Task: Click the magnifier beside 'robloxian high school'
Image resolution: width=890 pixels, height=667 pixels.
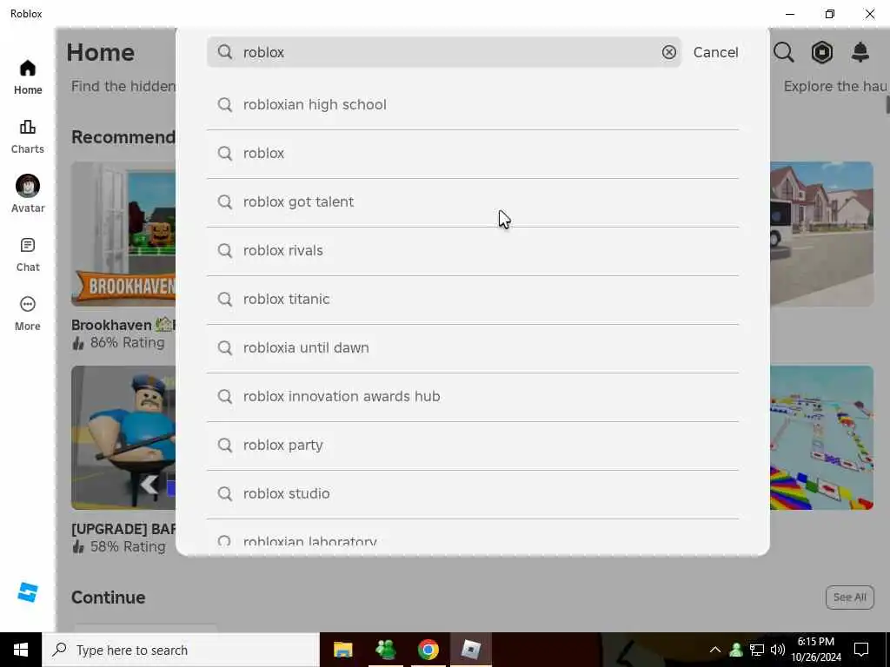Action: (225, 105)
